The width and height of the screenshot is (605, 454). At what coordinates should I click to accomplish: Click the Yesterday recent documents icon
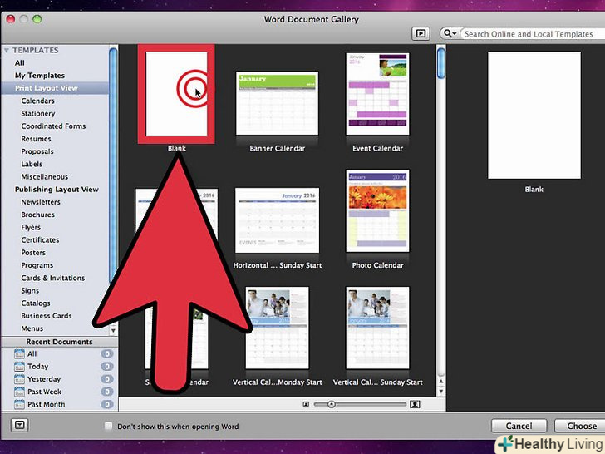[19, 379]
